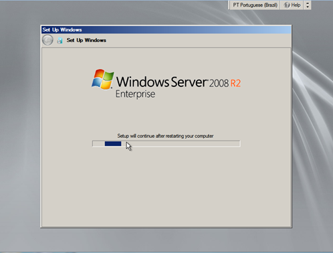Click the Help question mark icon

pyautogui.click(x=287, y=5)
